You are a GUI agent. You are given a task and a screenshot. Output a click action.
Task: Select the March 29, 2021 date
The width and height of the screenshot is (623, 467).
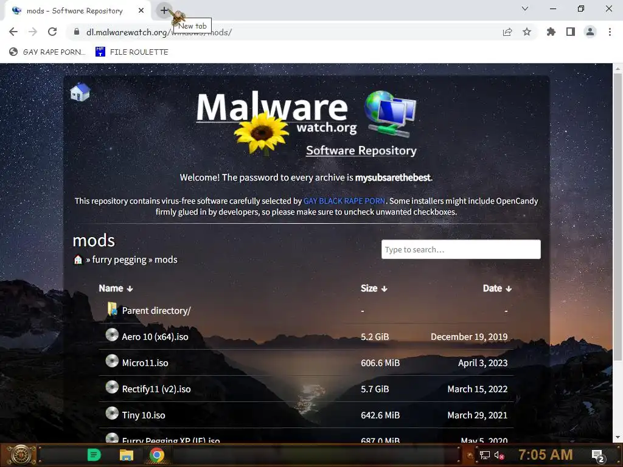pos(478,415)
